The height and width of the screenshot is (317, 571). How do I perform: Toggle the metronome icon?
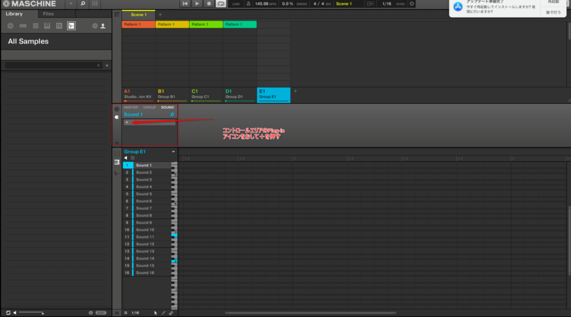248,4
